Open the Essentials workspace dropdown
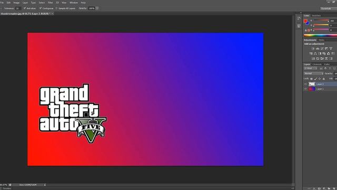This screenshot has width=337, height=190. [328, 8]
